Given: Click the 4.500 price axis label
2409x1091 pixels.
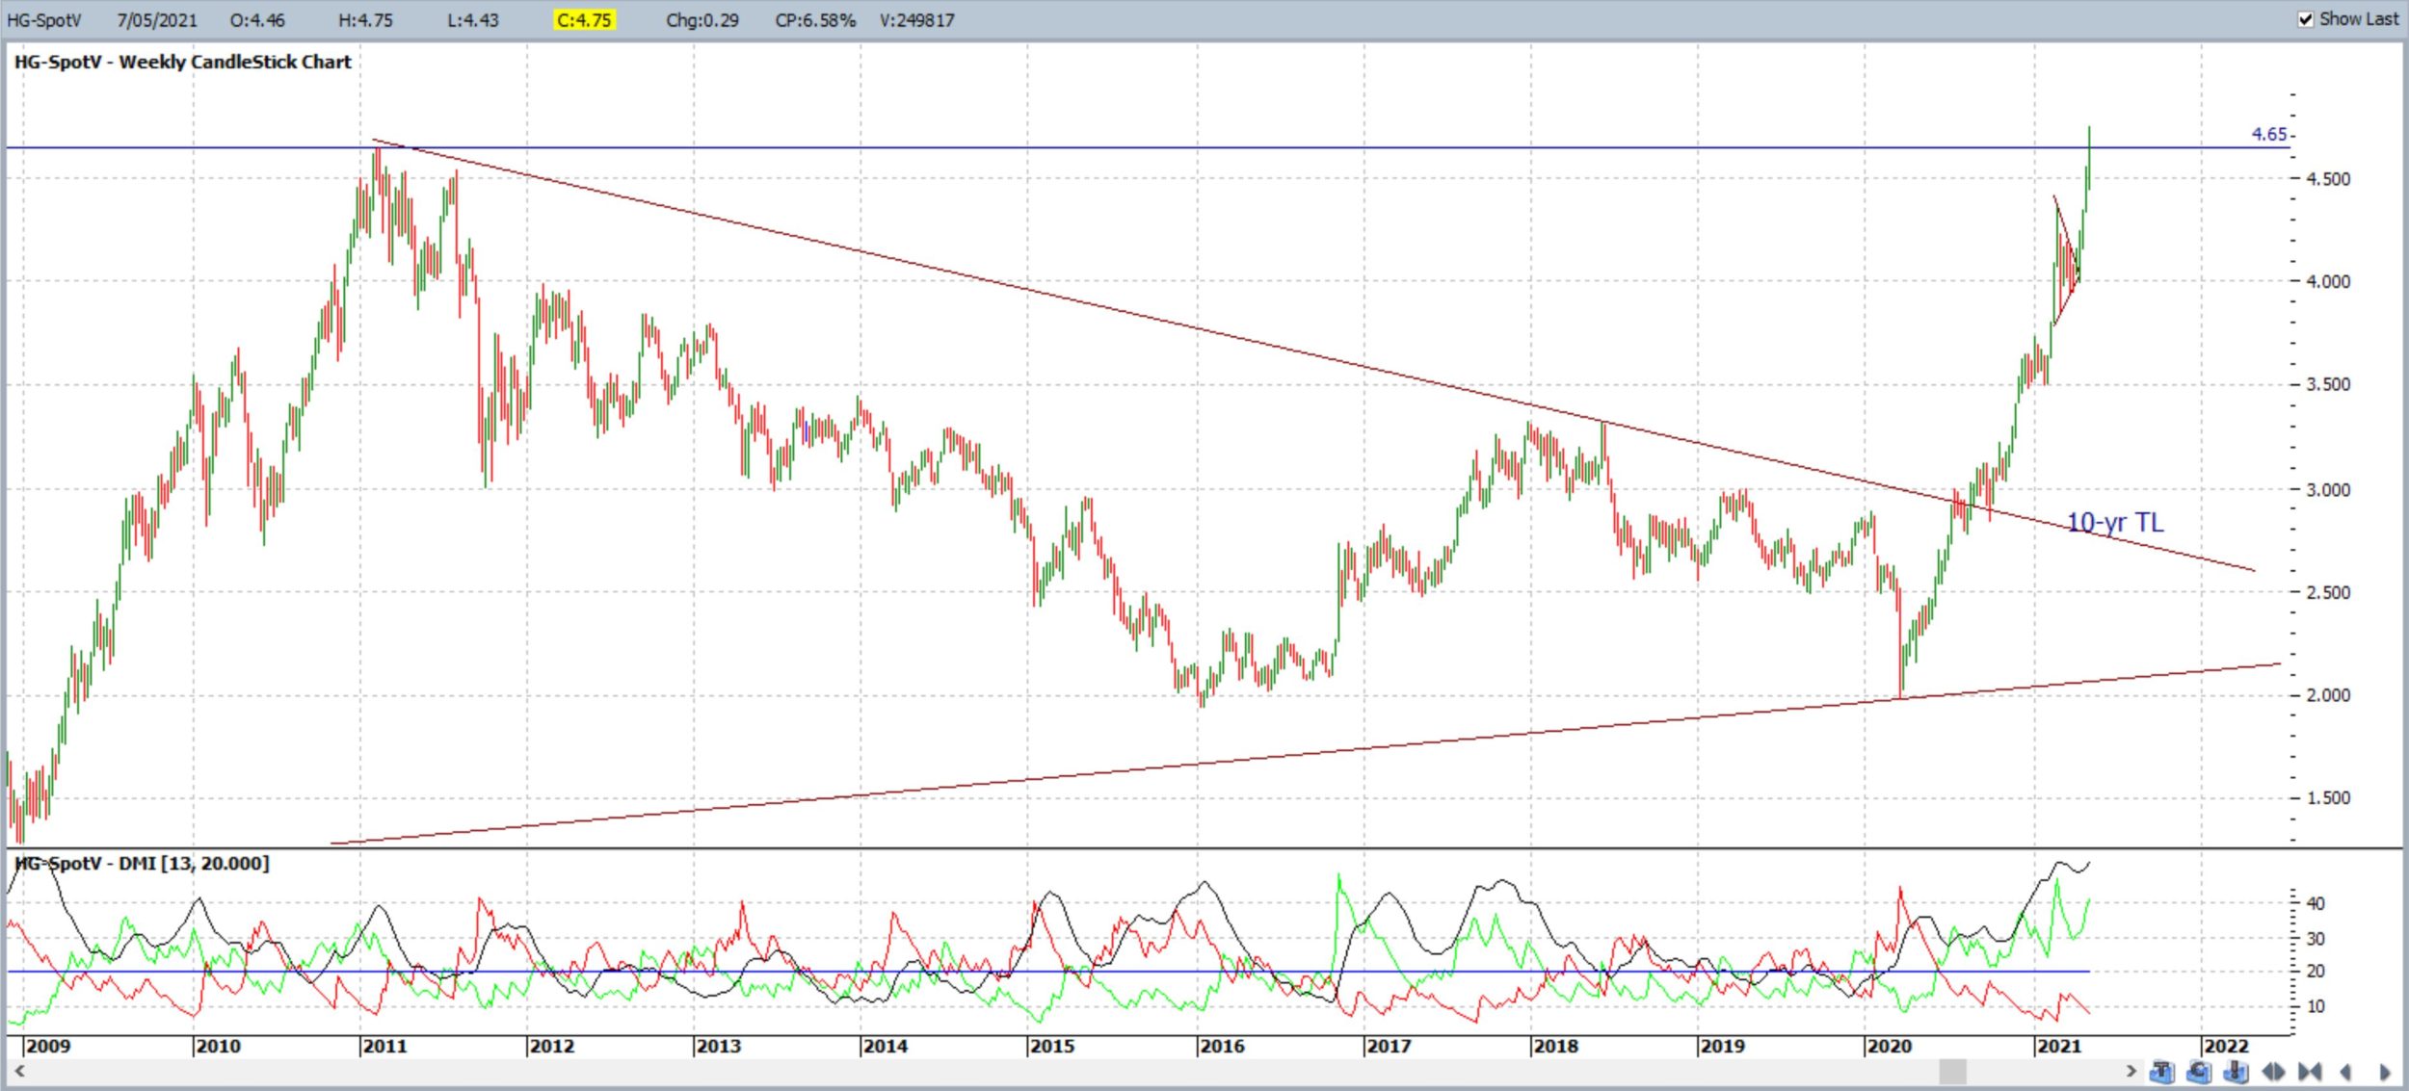Looking at the screenshot, I should 2328,179.
